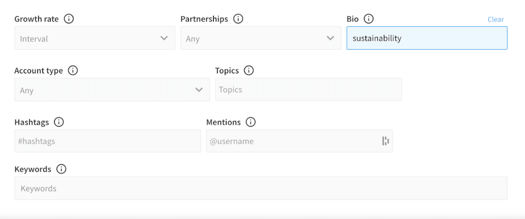Viewport: 525px width, 219px height.
Task: Click the Partnerships info icon
Action: pos(238,19)
